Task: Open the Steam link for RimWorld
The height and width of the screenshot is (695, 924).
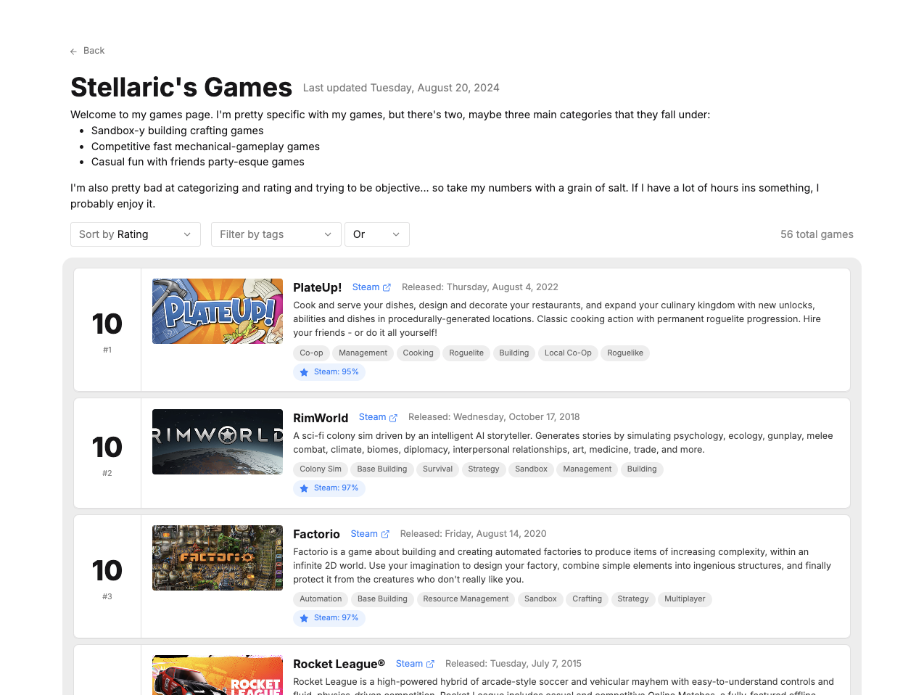Action: [372, 417]
